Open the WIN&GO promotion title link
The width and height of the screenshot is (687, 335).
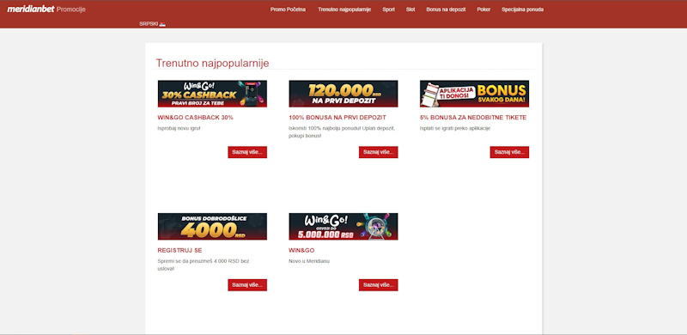click(x=301, y=251)
